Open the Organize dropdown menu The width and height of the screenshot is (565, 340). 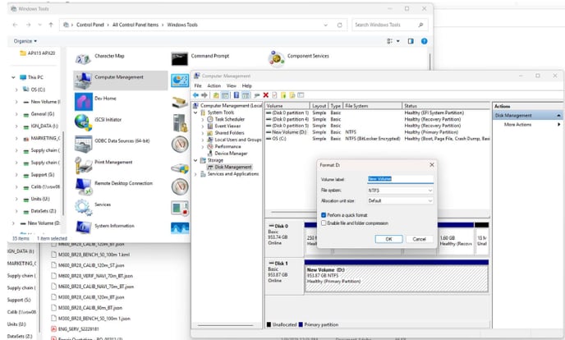25,41
